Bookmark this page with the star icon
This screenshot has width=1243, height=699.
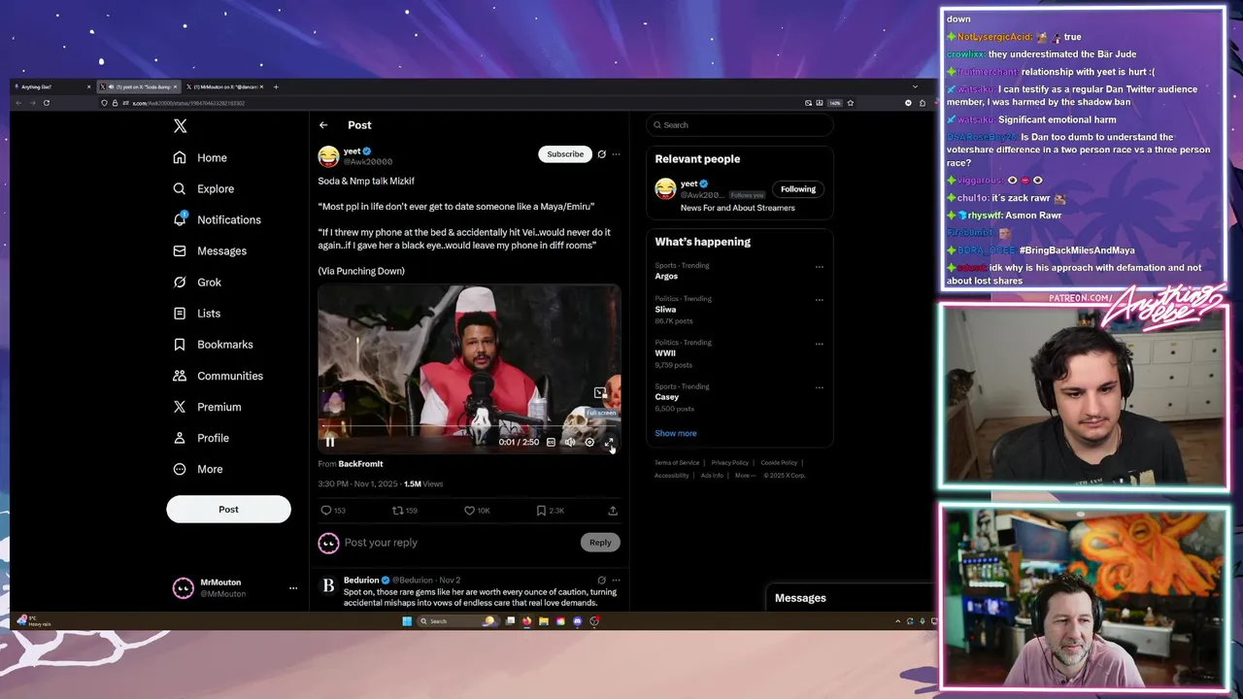pos(851,103)
